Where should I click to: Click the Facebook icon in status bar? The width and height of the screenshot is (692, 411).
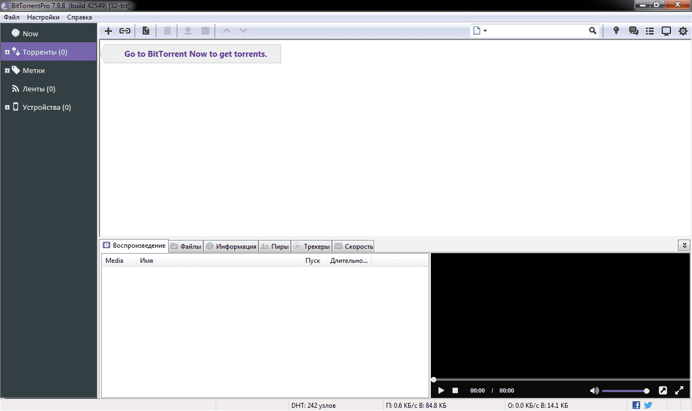pos(636,405)
